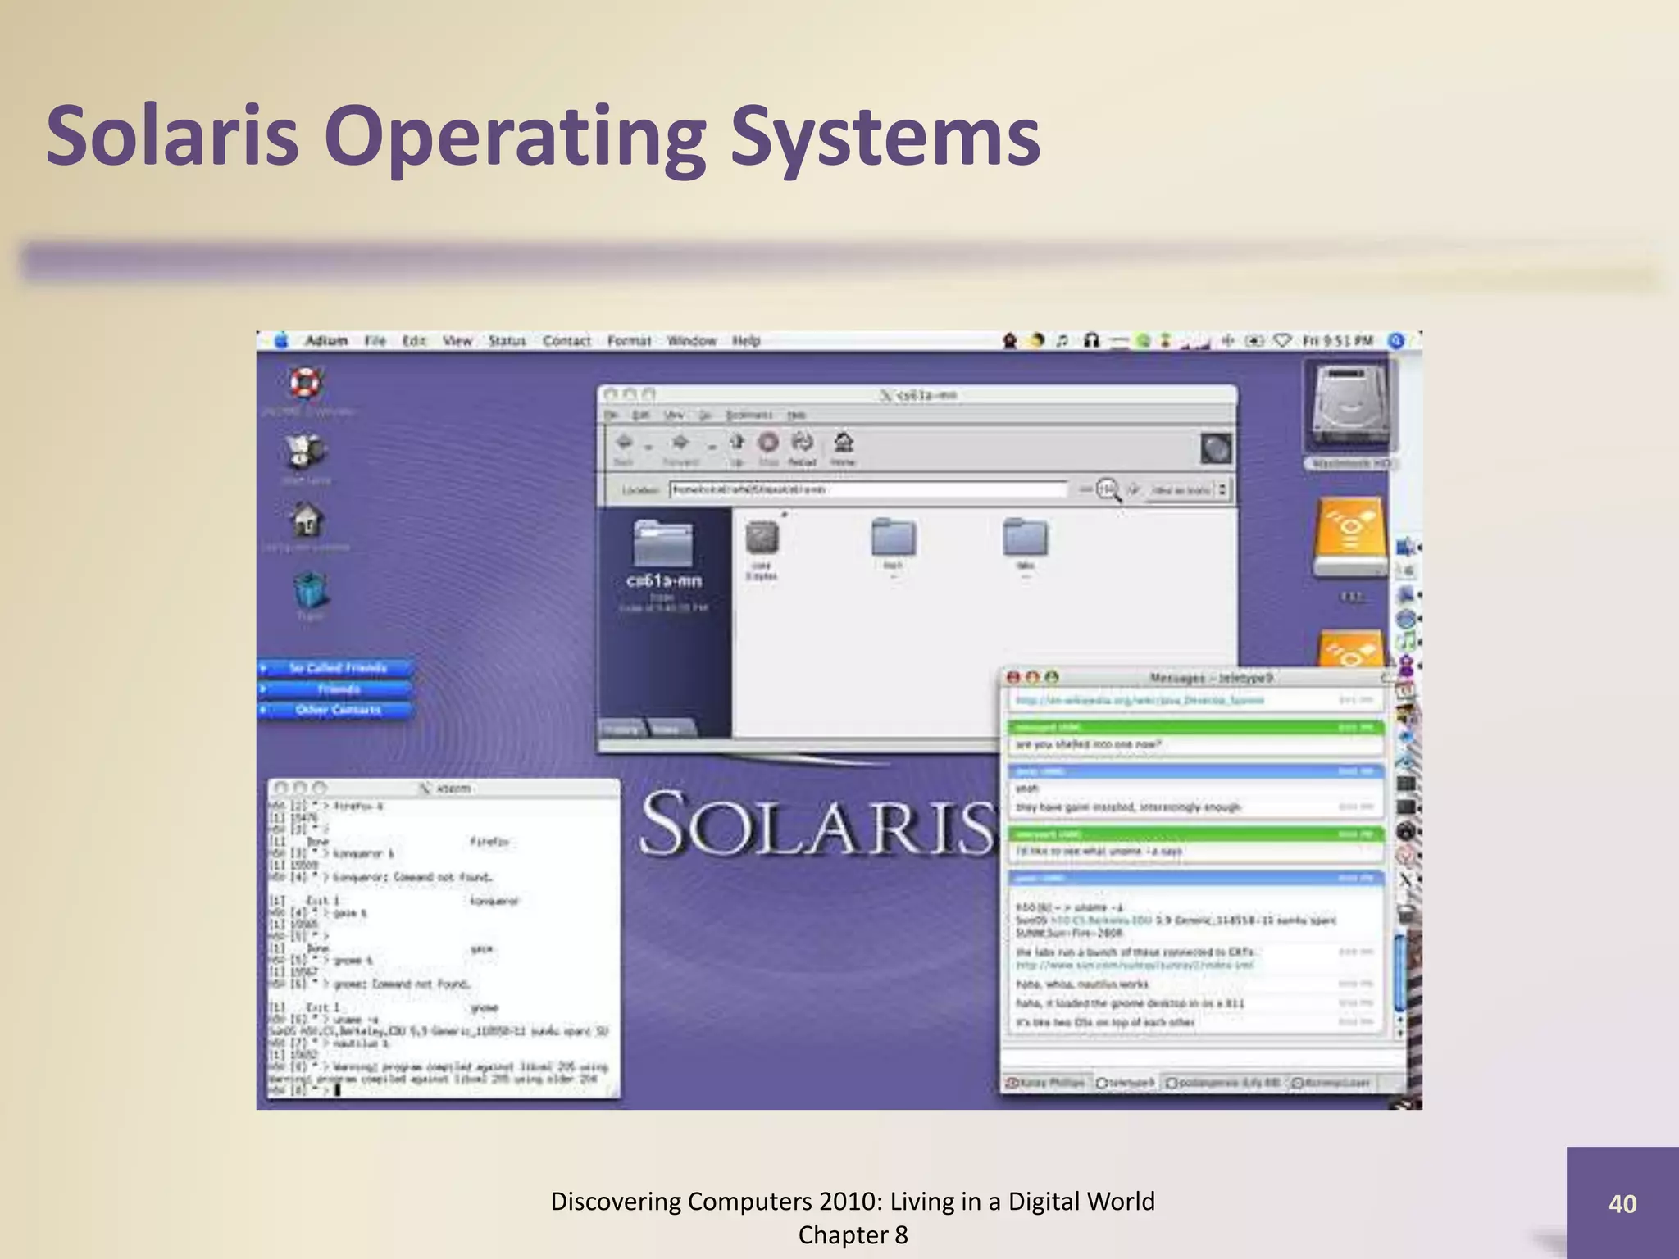Open the green iTunes Dock icon
The height and width of the screenshot is (1259, 1679).
pos(1407,641)
